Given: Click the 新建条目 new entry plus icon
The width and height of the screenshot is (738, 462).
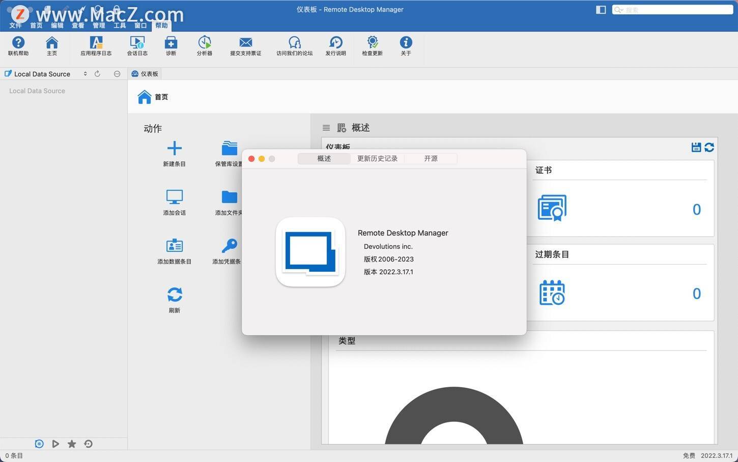Looking at the screenshot, I should [175, 148].
